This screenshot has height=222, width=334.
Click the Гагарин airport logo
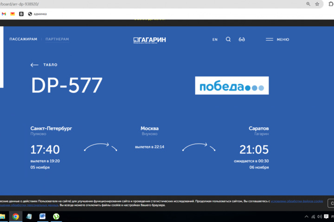(149, 40)
